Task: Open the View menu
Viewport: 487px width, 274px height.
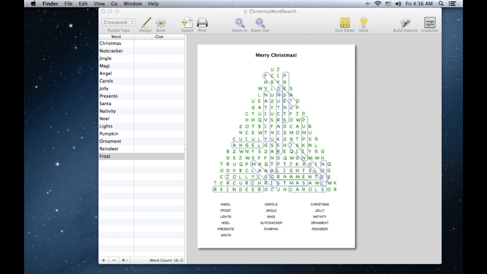Action: (98, 3)
